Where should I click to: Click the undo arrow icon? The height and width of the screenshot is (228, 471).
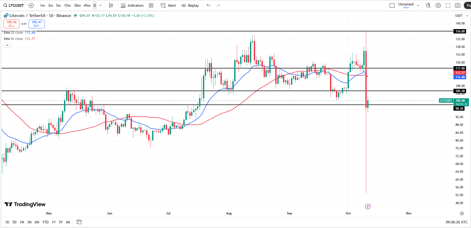click(208, 5)
